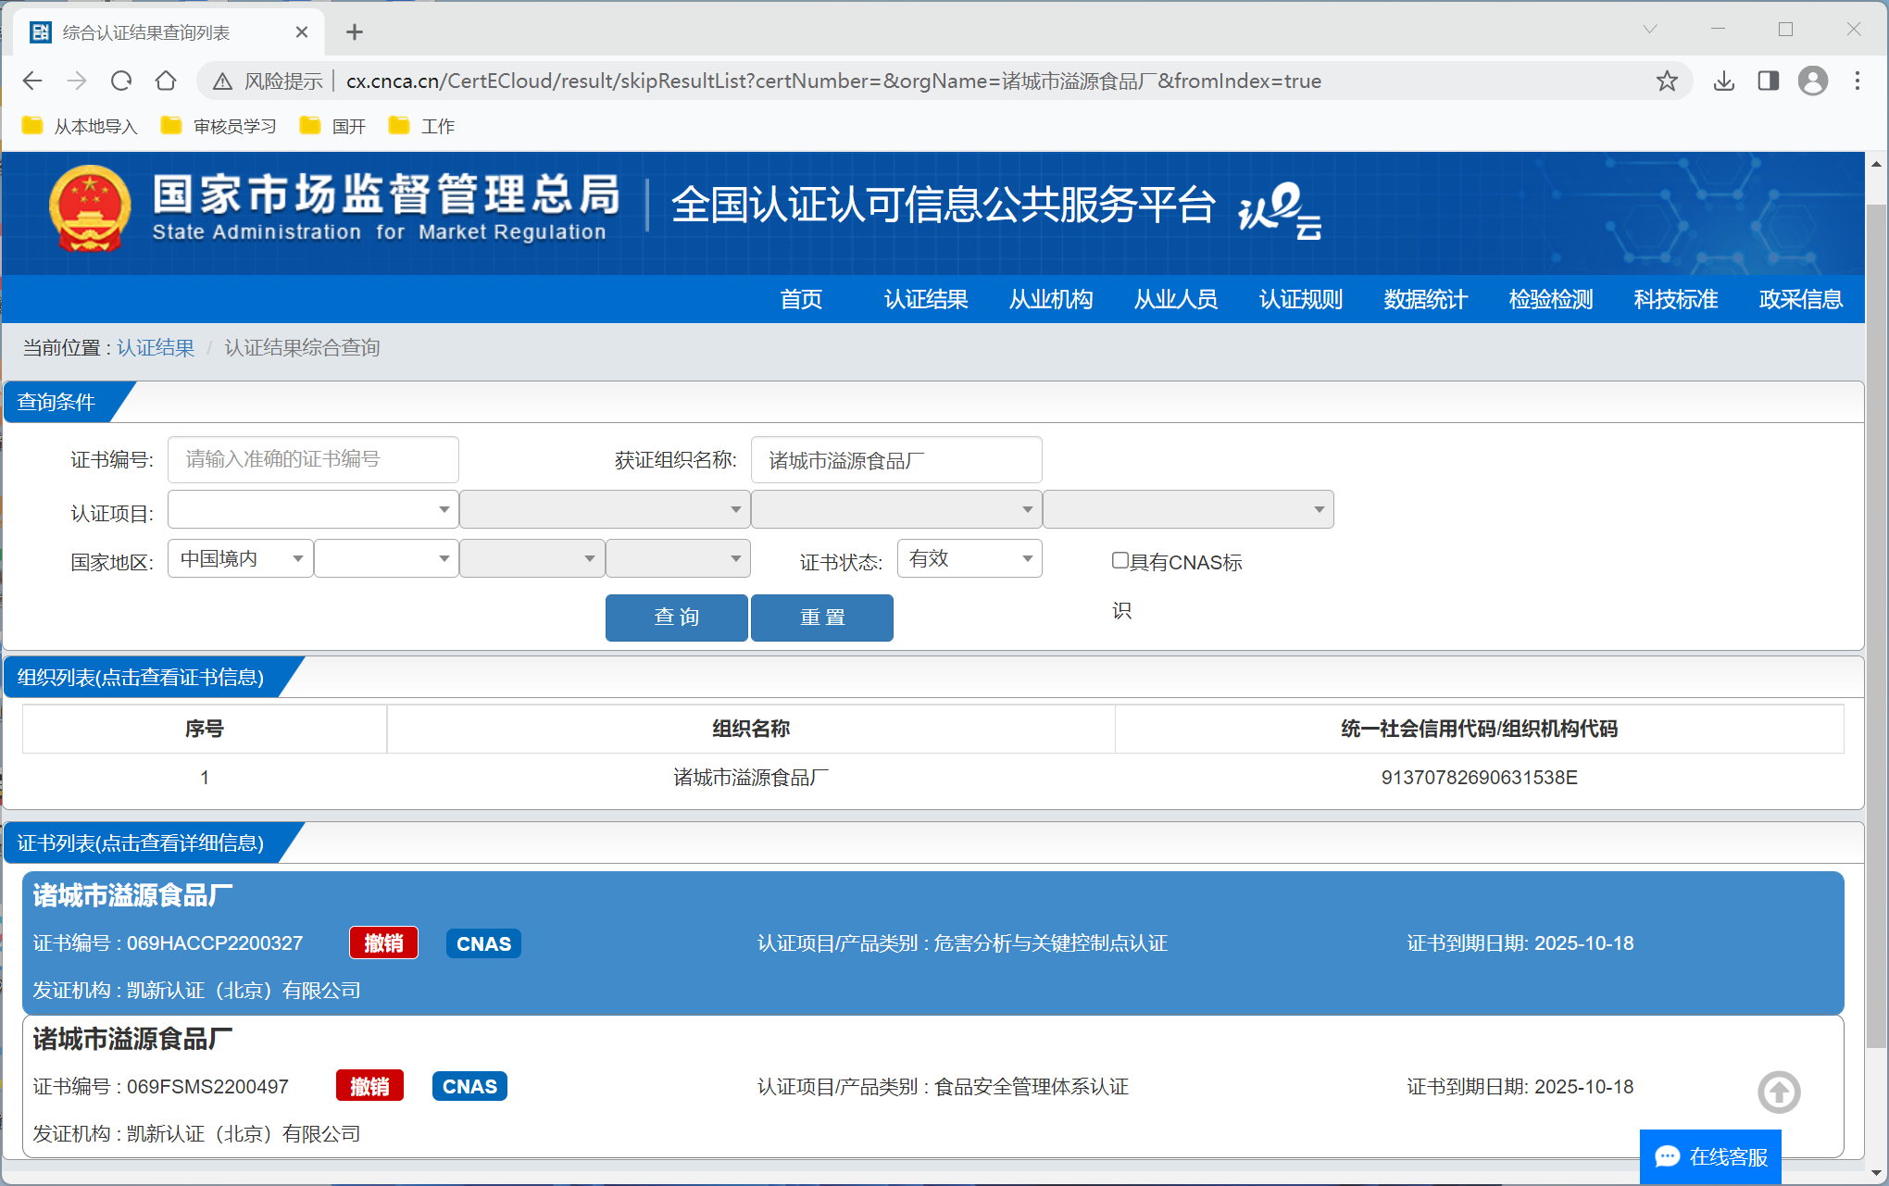This screenshot has height=1186, width=1889.
Task: Expand the 证书状态 dropdown showing 有效
Action: tap(969, 558)
